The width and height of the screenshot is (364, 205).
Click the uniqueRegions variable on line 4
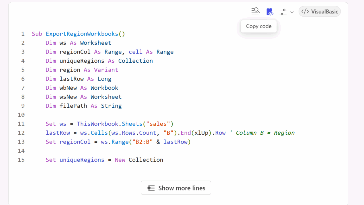click(82, 61)
